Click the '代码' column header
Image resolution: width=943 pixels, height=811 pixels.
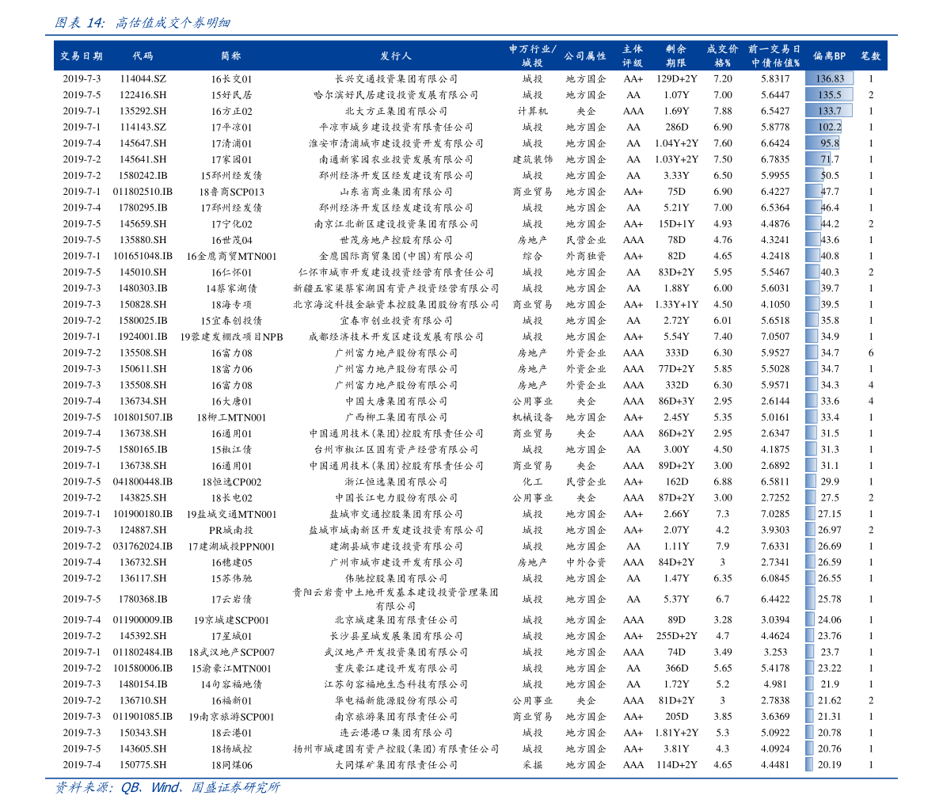pyautogui.click(x=143, y=56)
